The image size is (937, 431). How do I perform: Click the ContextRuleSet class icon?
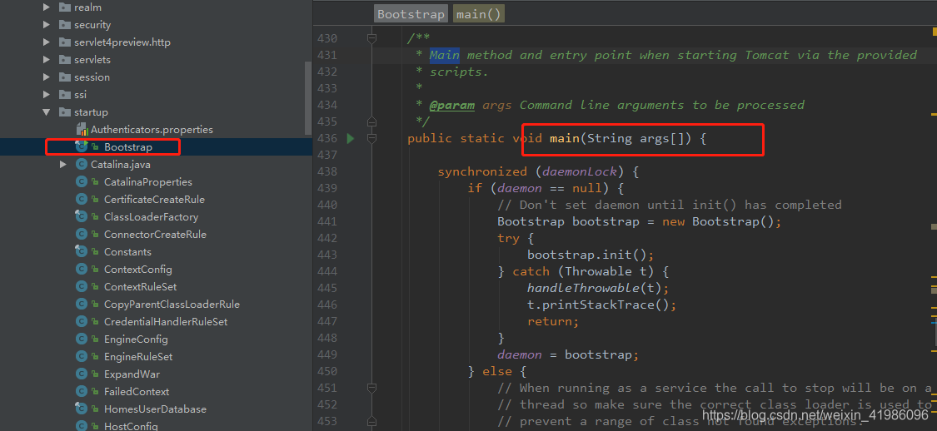point(82,286)
